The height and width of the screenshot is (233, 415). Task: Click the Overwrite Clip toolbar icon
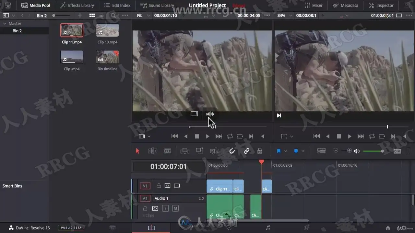pos(199,151)
